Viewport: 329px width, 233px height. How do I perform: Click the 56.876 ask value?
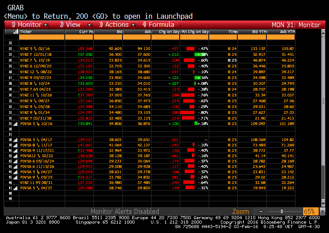click(x=144, y=124)
